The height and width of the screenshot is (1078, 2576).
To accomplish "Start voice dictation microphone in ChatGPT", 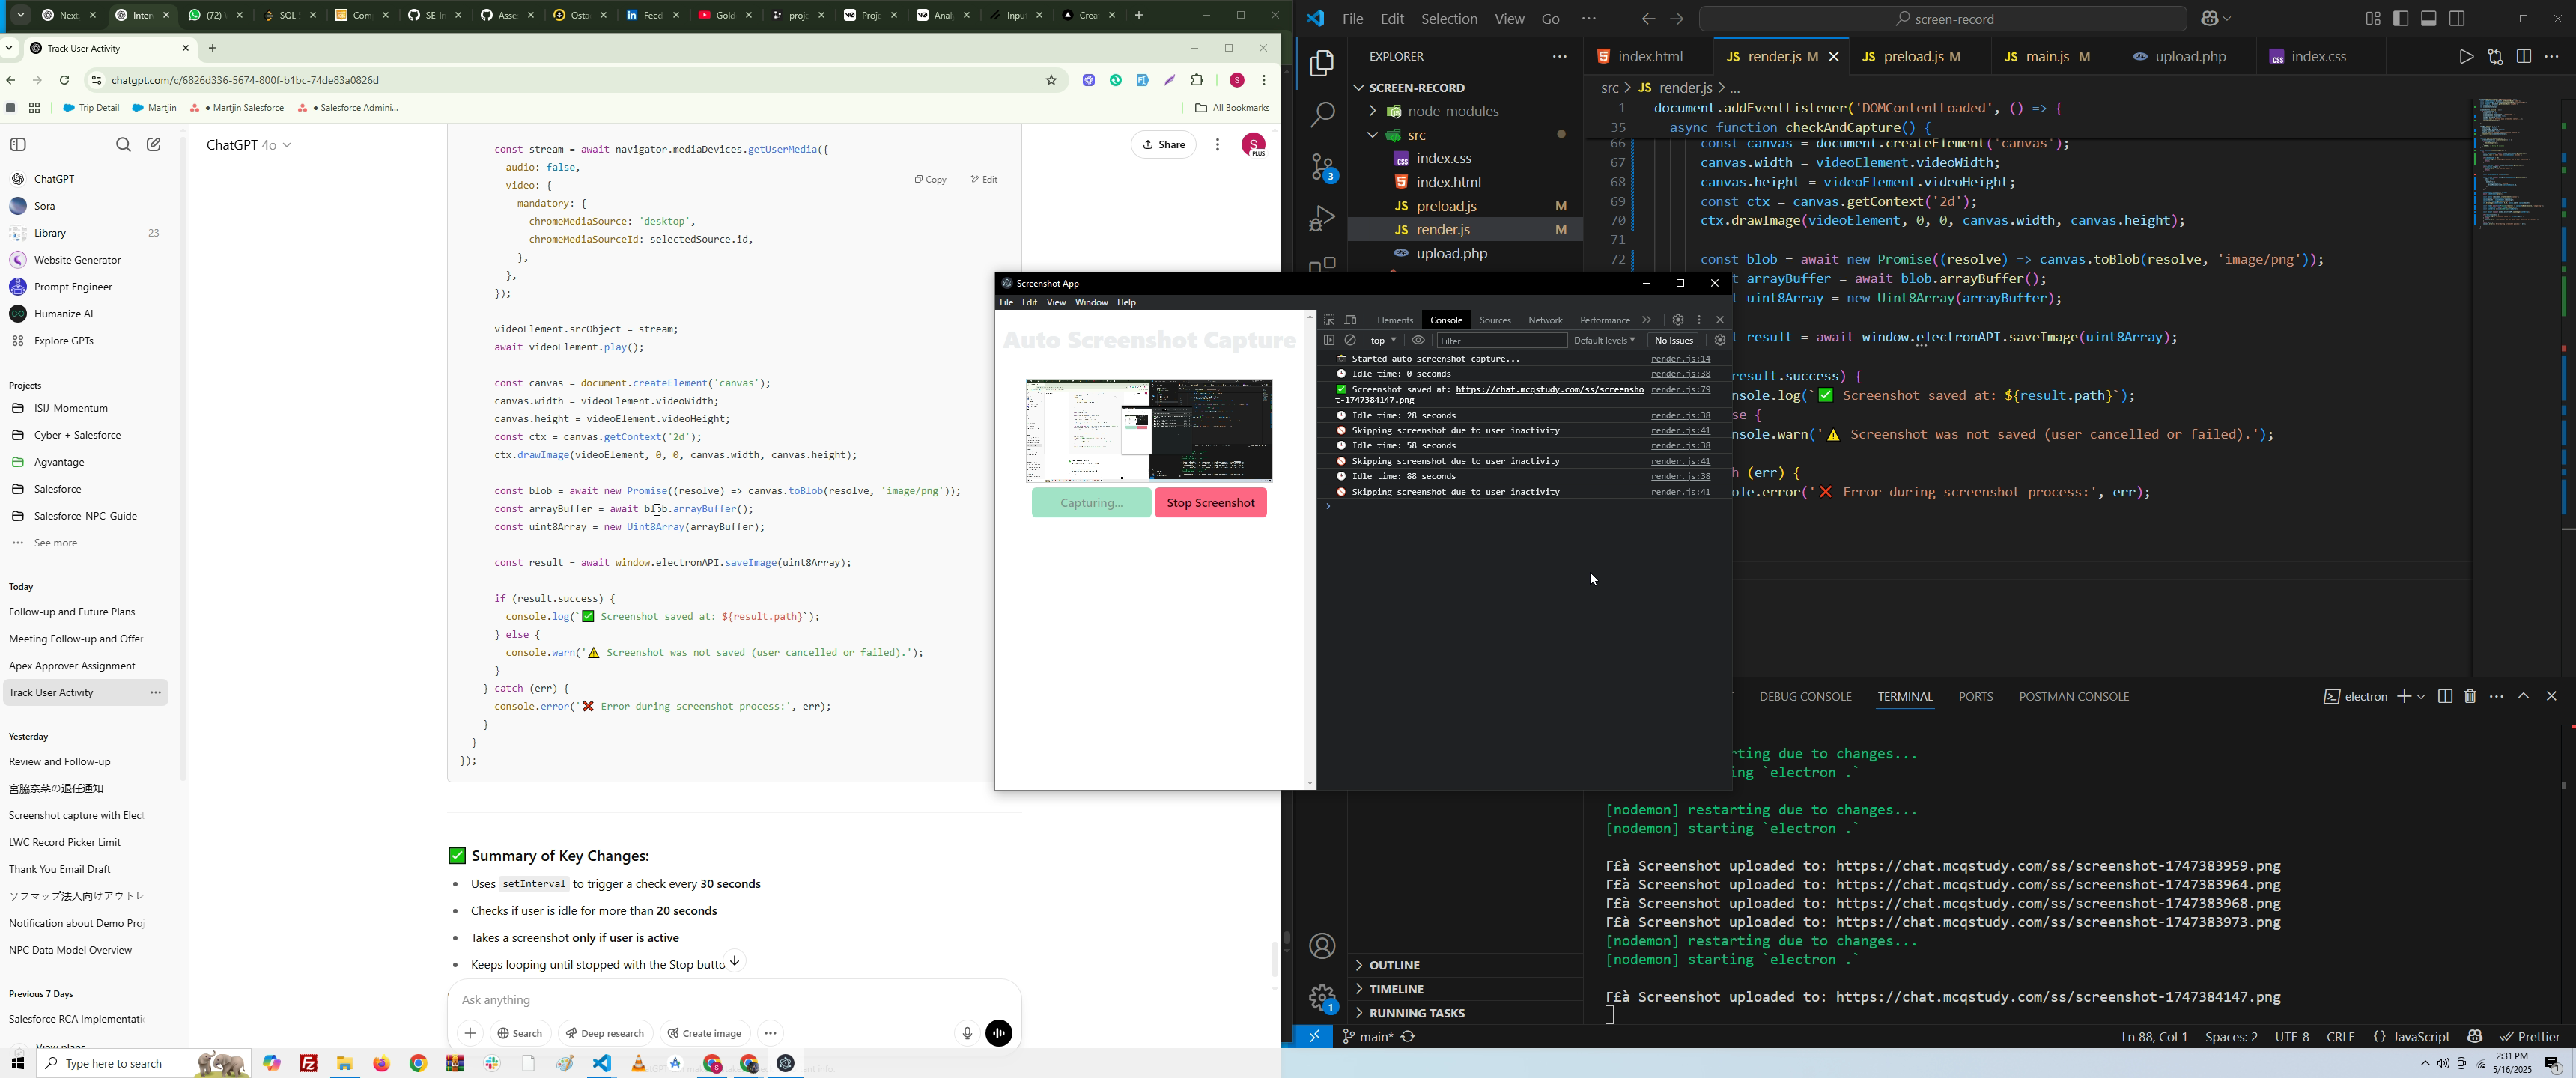I will 966,1033.
